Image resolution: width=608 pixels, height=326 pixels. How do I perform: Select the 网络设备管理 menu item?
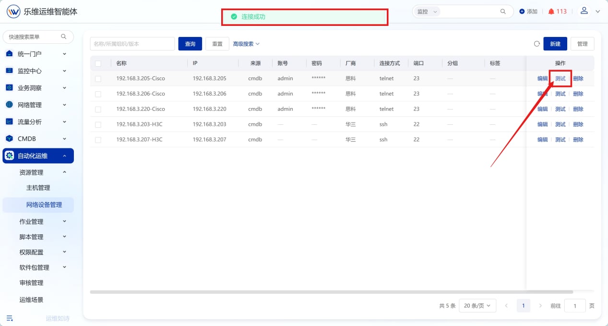38,205
